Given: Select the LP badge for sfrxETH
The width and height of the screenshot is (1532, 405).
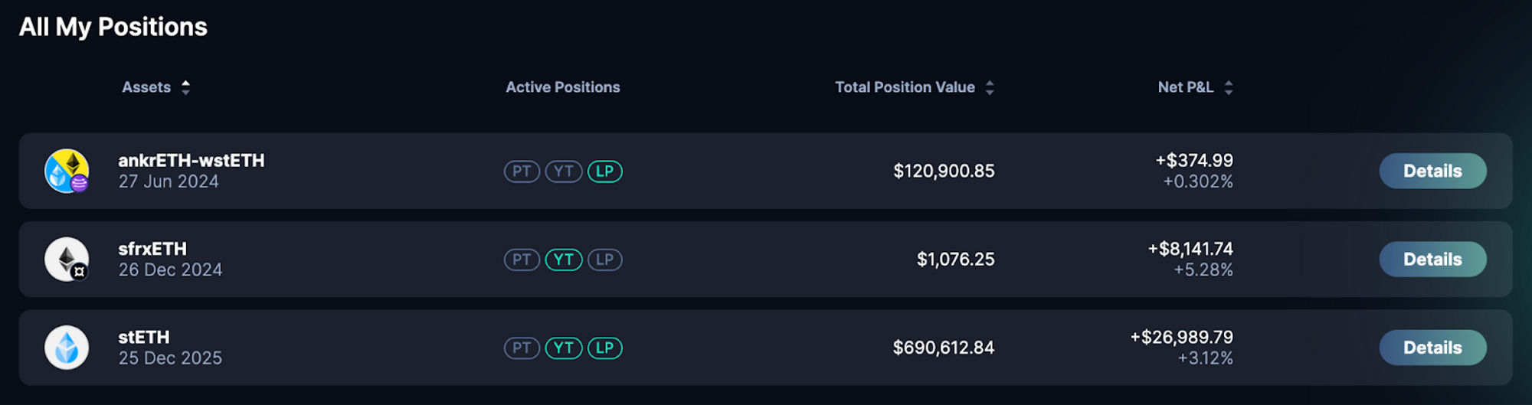Looking at the screenshot, I should 605,260.
